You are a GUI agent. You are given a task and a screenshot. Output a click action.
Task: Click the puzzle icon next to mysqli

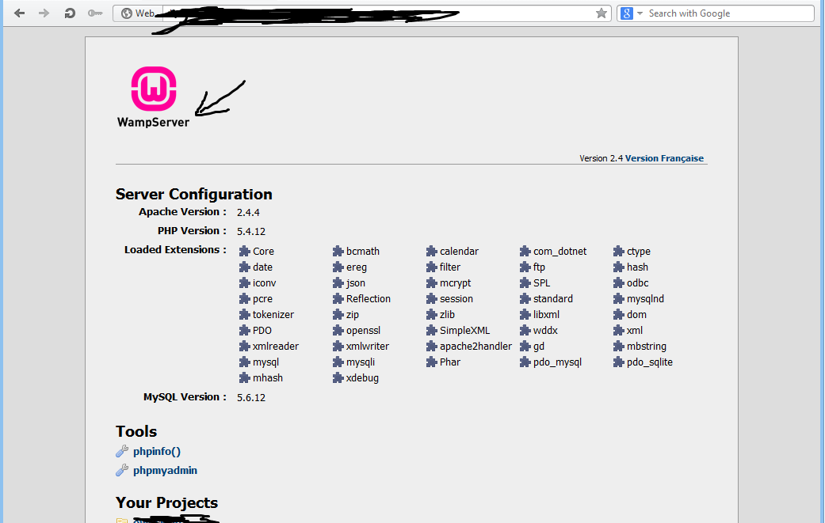338,362
